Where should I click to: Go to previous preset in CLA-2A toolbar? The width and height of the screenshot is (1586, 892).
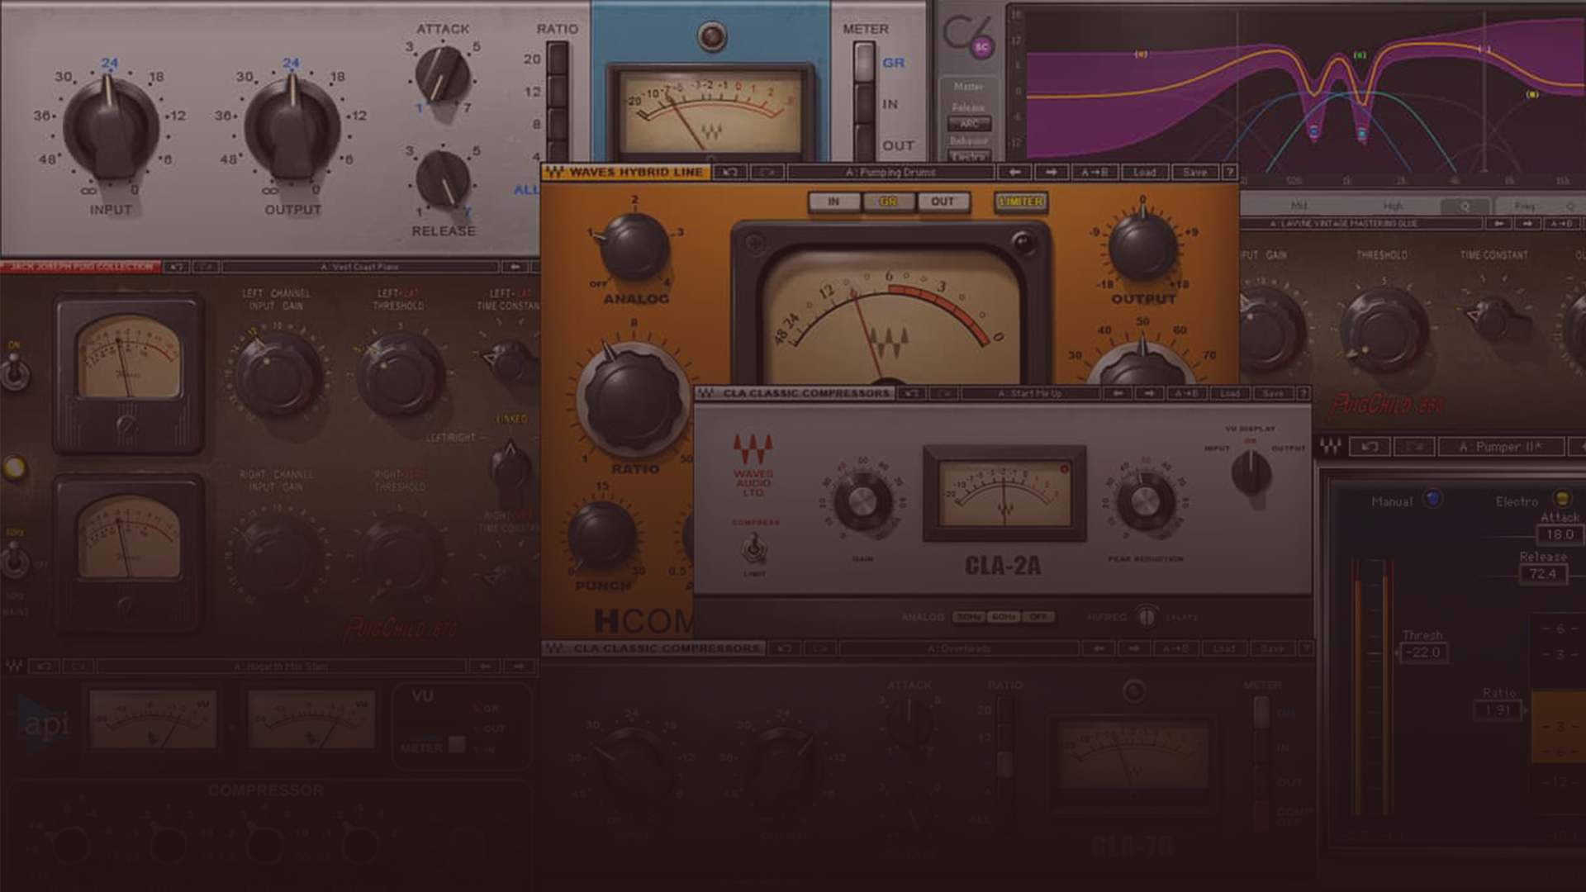tap(1118, 393)
